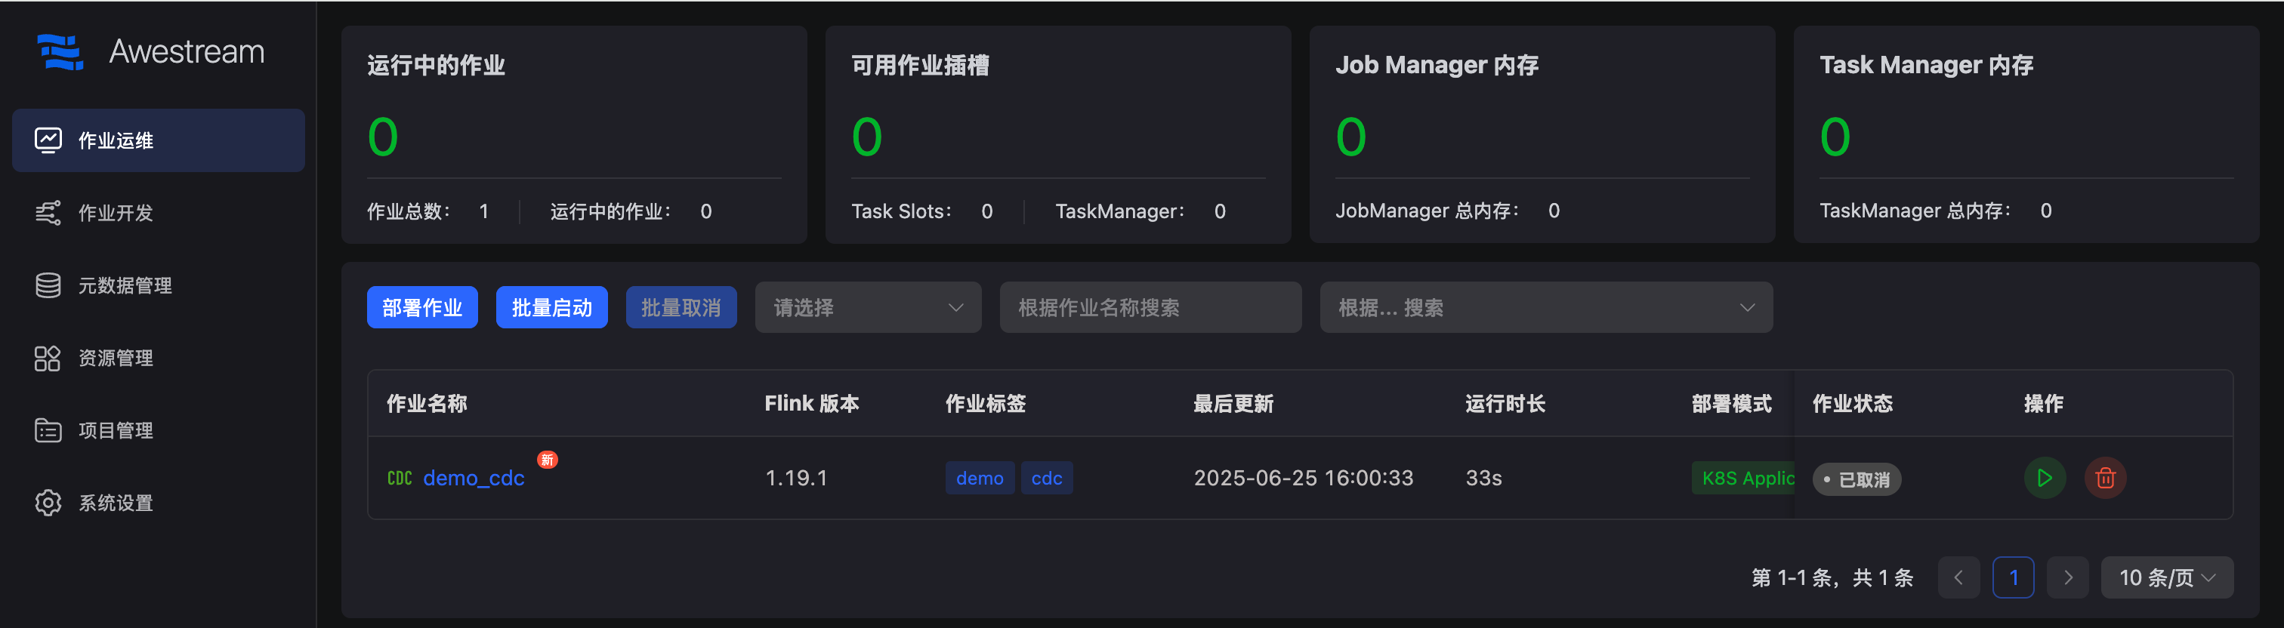Viewport: 2284px width, 628px height.
Task: Click the 批量启动 button
Action: tap(551, 307)
